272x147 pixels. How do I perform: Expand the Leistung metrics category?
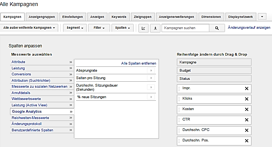(x=42, y=68)
